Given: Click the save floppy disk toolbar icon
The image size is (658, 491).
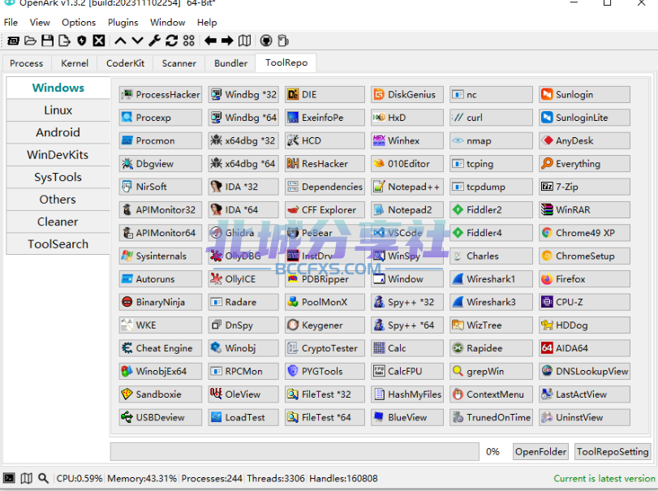Looking at the screenshot, I should [x=47, y=41].
